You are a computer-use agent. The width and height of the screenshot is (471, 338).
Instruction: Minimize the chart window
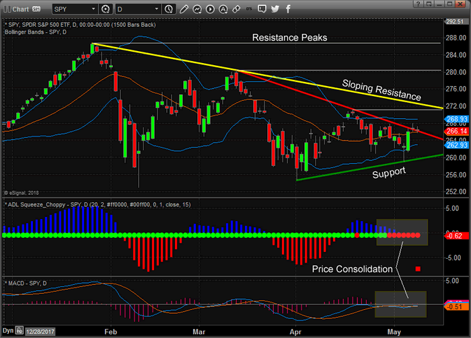(x=439, y=4)
